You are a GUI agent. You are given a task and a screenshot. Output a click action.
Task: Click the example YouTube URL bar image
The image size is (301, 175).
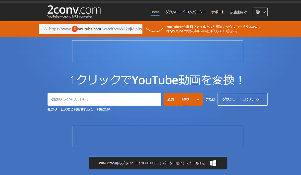point(91,29)
